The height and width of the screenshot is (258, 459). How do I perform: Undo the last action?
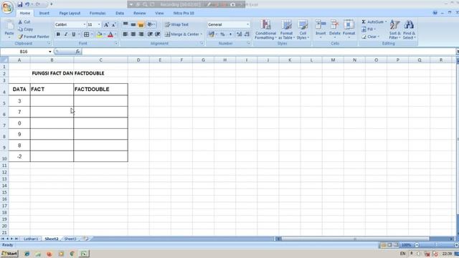coord(27,4)
